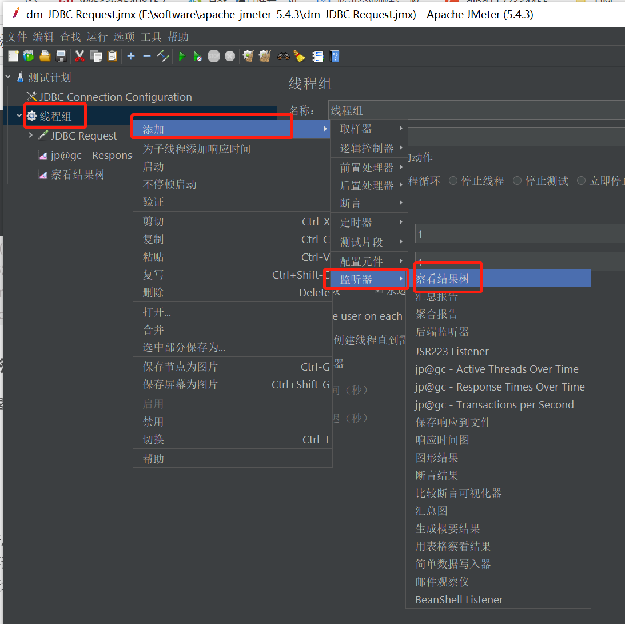Click the JDBC Request pipette icon
Screen dimensions: 625x624
pos(43,136)
